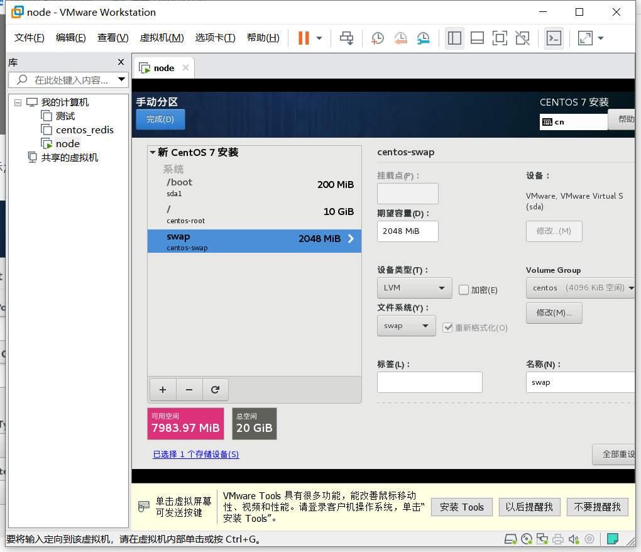
Task: Close the library panel
Action: [121, 62]
